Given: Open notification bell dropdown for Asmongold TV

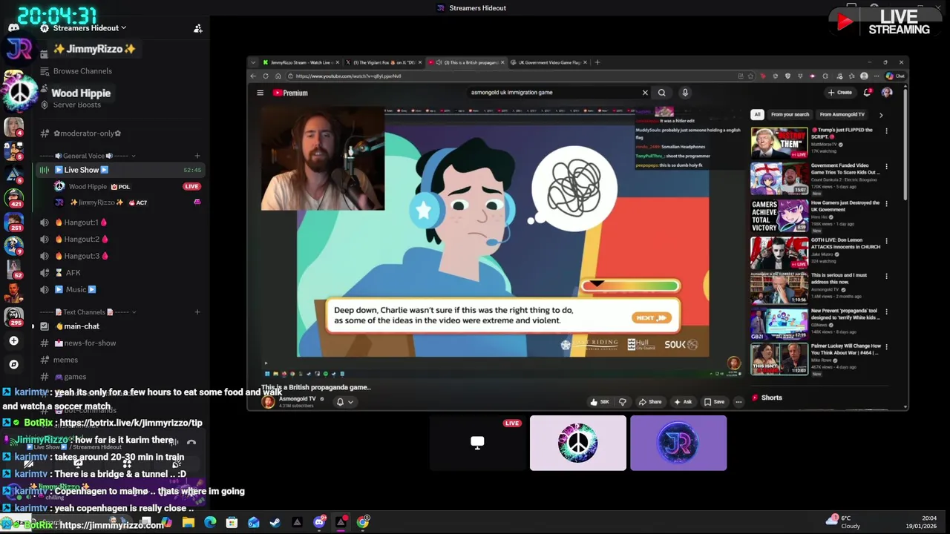Looking at the screenshot, I should [x=344, y=402].
